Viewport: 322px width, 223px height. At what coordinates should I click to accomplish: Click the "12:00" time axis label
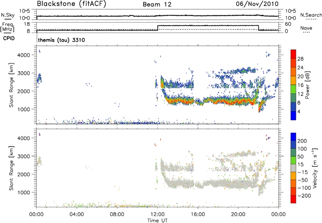[x=157, y=215]
